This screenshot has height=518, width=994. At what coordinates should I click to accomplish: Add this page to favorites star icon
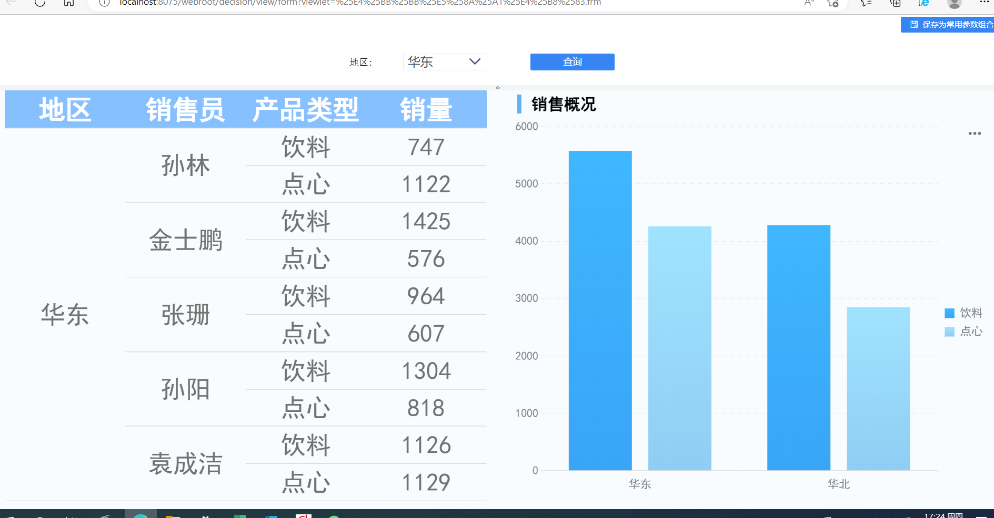[x=833, y=3]
